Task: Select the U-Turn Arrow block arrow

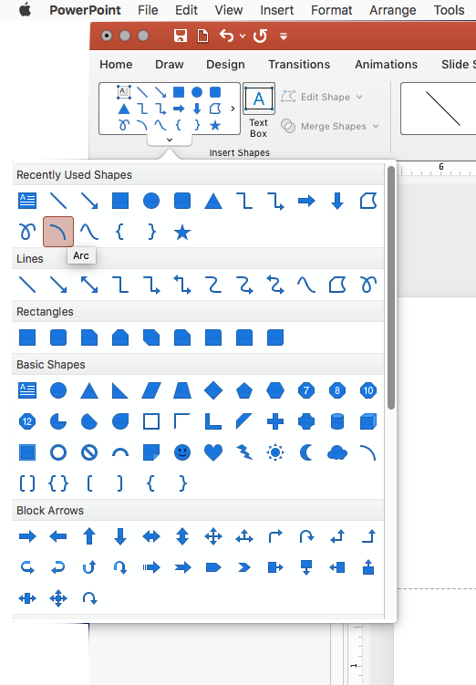Action: pos(306,536)
